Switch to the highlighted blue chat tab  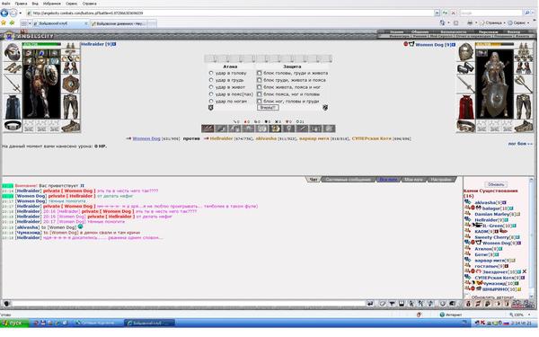388,180
